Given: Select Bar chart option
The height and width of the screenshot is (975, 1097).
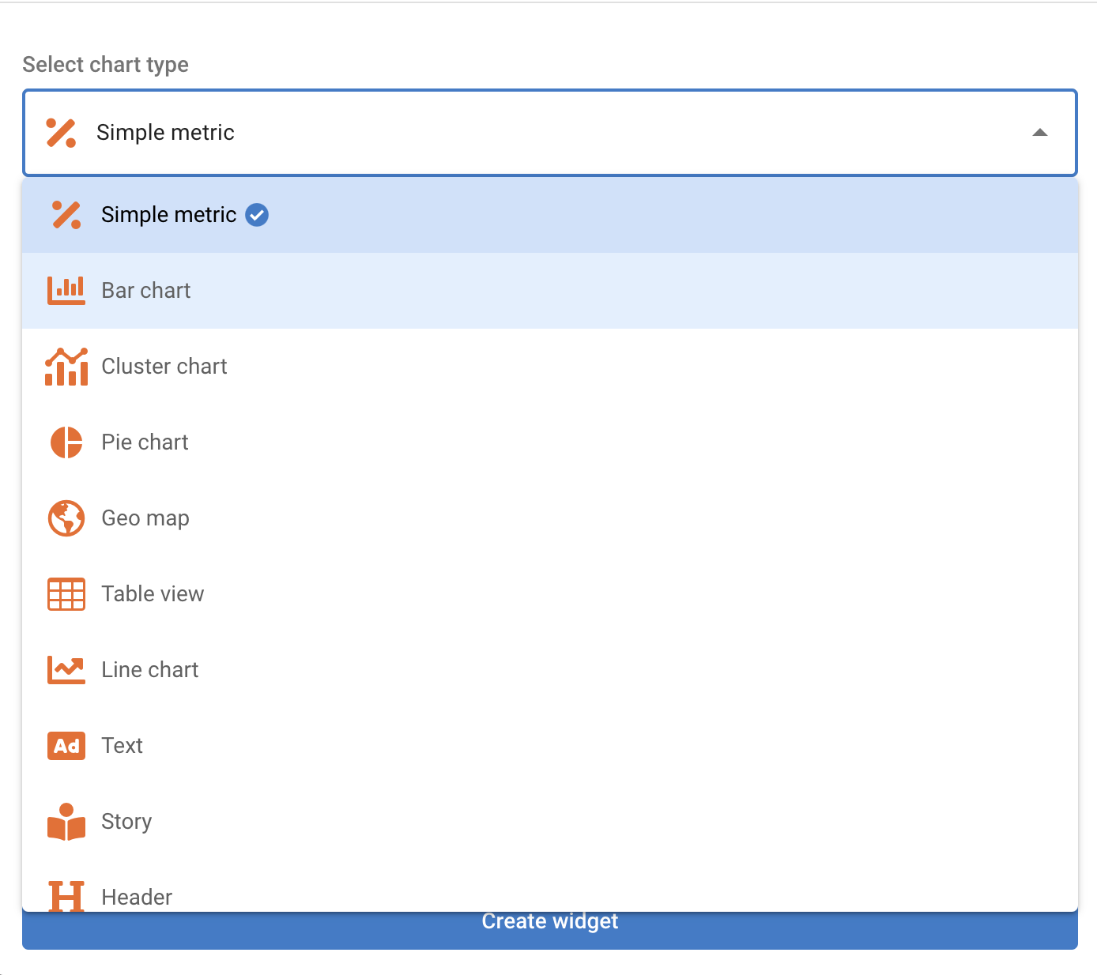Looking at the screenshot, I should point(550,291).
